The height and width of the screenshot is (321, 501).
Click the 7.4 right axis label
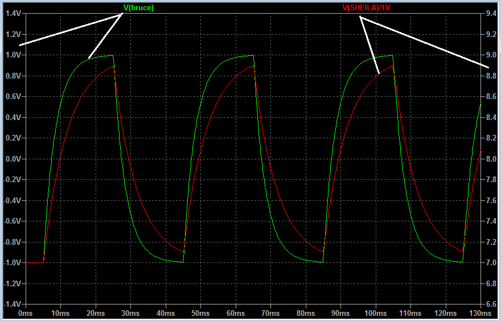point(491,221)
